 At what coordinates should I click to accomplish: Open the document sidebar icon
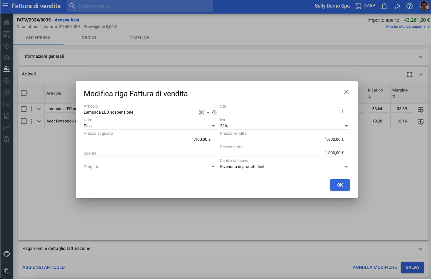(6, 116)
